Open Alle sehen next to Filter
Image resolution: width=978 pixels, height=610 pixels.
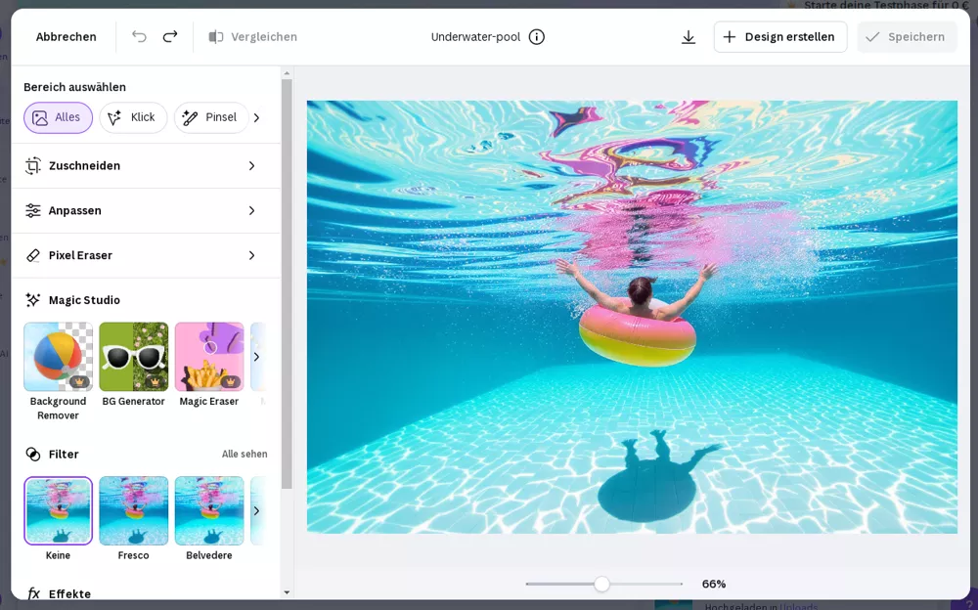coord(244,454)
